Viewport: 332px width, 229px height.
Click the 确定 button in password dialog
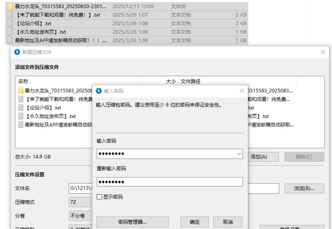point(195,222)
